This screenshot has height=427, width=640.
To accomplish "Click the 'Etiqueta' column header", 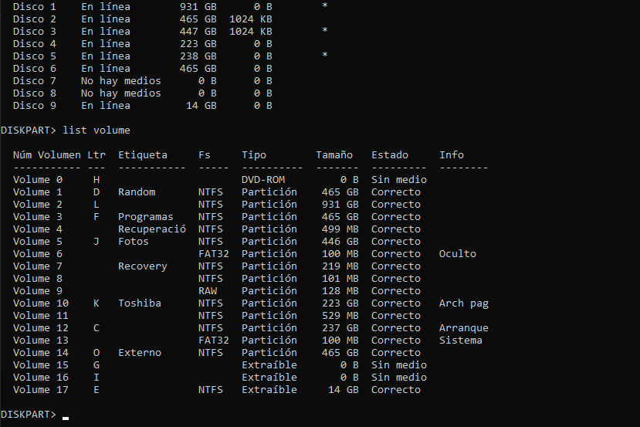I will [x=142, y=154].
